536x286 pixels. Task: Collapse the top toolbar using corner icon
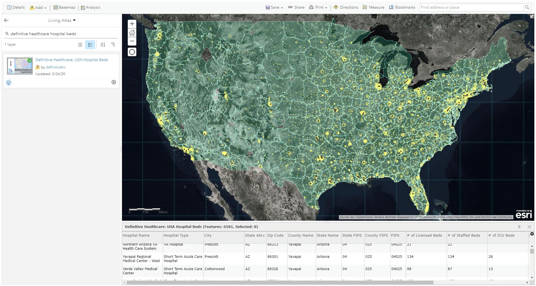tap(532, 16)
